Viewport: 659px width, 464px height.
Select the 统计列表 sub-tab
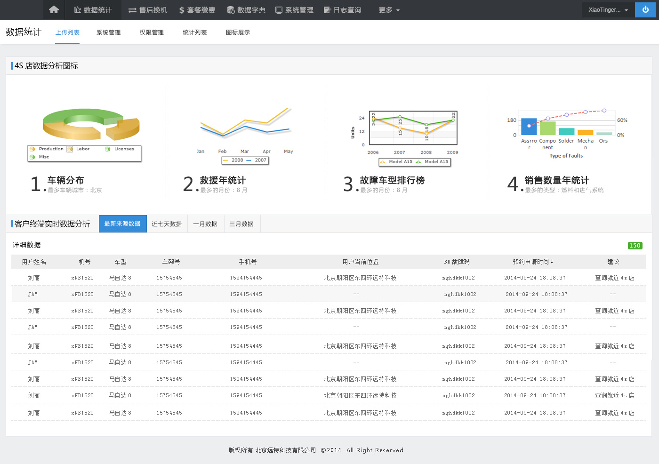(x=195, y=32)
